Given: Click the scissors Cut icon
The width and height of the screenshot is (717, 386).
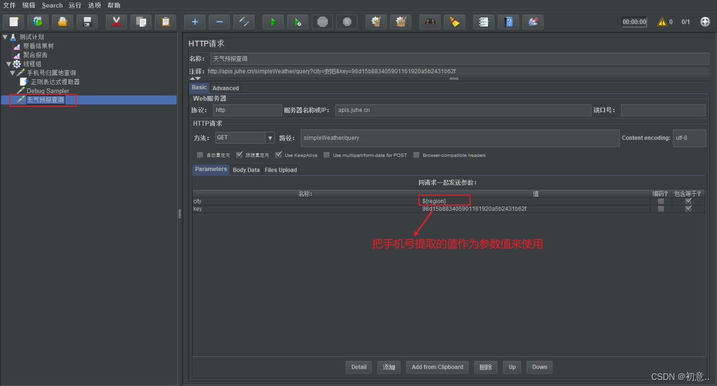Looking at the screenshot, I should (x=116, y=22).
